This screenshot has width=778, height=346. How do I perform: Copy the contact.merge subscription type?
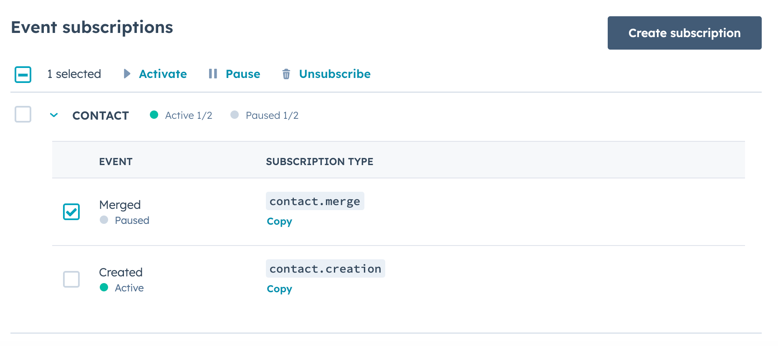coord(279,221)
